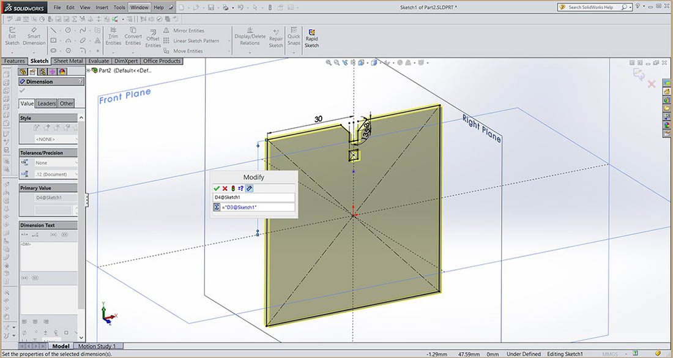The image size is (673, 358).
Task: Pick the Line sketch tool
Action: tap(53, 31)
